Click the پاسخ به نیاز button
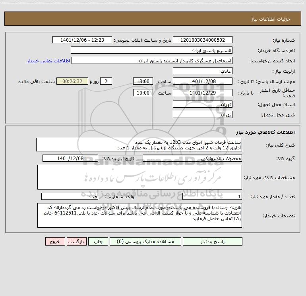 point(212,242)
